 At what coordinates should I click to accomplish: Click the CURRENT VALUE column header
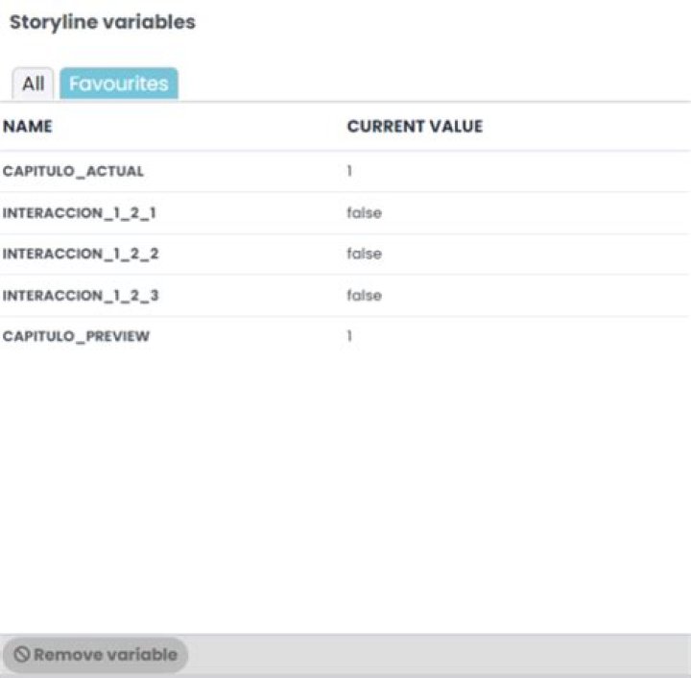click(x=415, y=127)
